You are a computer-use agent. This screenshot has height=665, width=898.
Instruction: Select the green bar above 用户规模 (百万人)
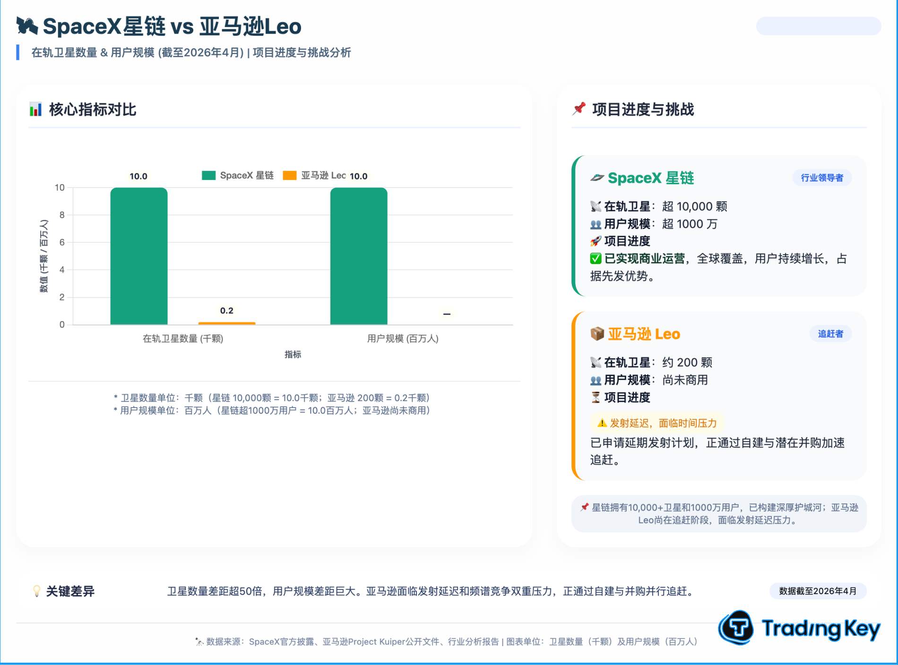pyautogui.click(x=359, y=256)
